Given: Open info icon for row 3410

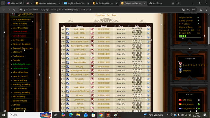Looking at the screenshot, I should click(148, 66).
